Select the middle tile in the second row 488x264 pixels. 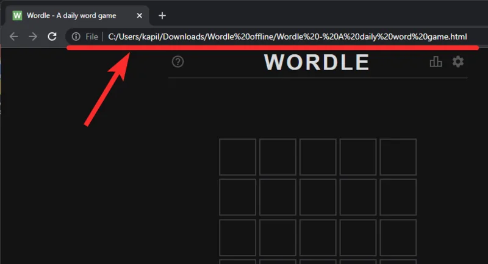point(318,197)
